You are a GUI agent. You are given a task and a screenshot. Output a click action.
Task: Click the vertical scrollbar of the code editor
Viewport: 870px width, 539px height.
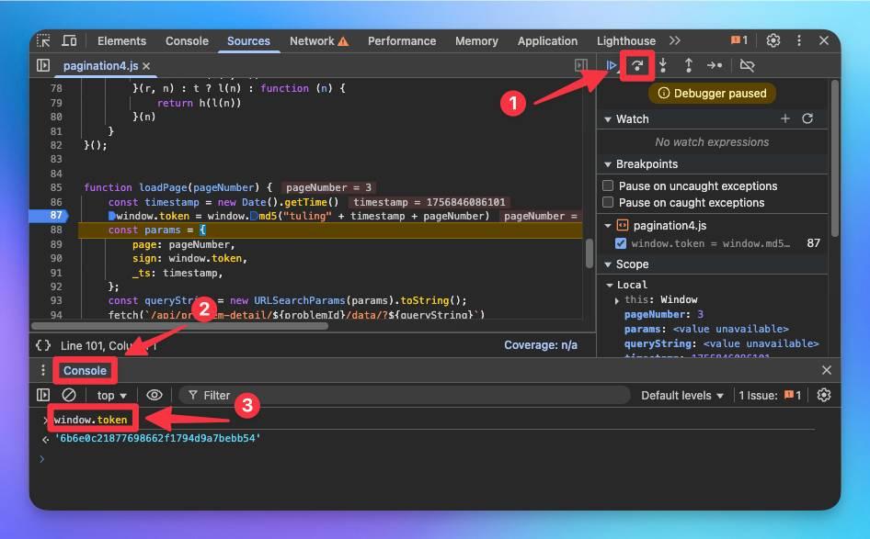[590, 253]
